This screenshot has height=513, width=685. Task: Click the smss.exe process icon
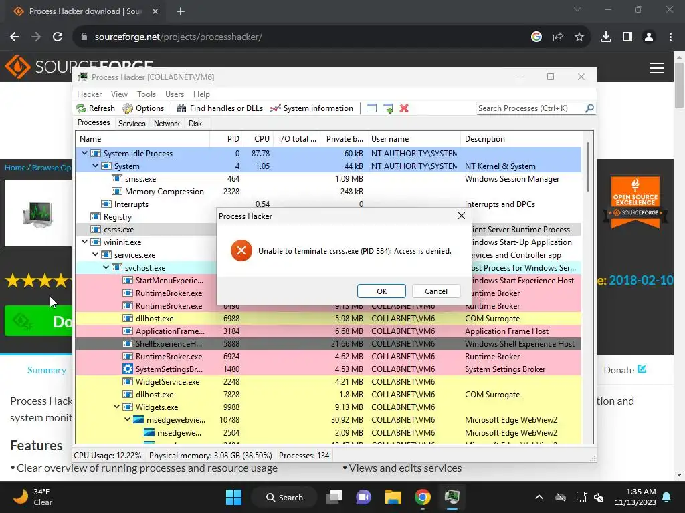click(x=116, y=178)
